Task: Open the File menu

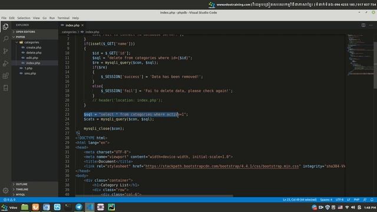Action: coord(4,18)
